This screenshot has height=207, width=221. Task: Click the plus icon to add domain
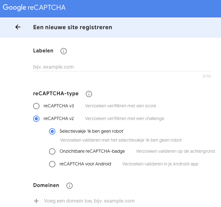[x=36, y=201]
